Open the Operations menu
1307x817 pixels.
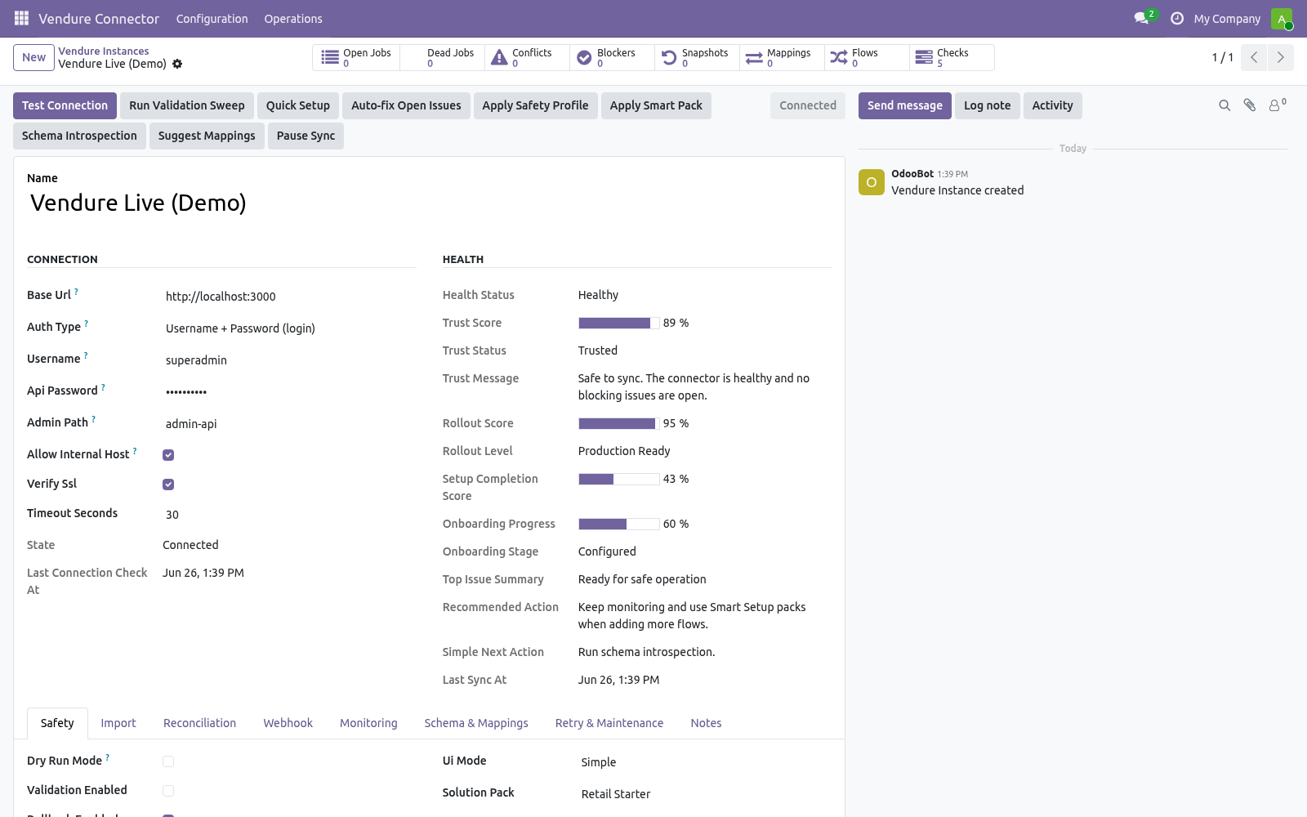click(x=293, y=19)
